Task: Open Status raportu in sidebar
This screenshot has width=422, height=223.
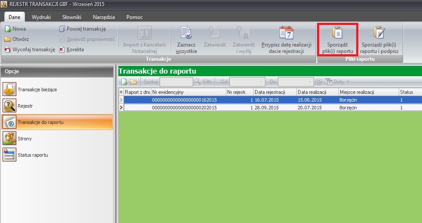Action: point(57,155)
